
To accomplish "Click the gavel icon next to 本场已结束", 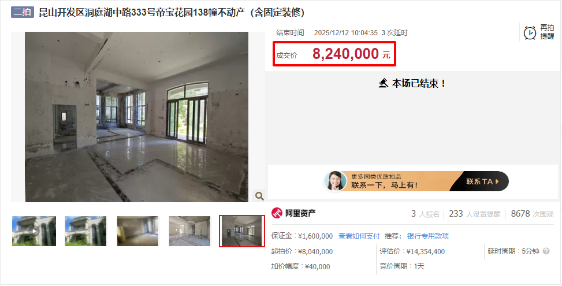I will pos(384,83).
